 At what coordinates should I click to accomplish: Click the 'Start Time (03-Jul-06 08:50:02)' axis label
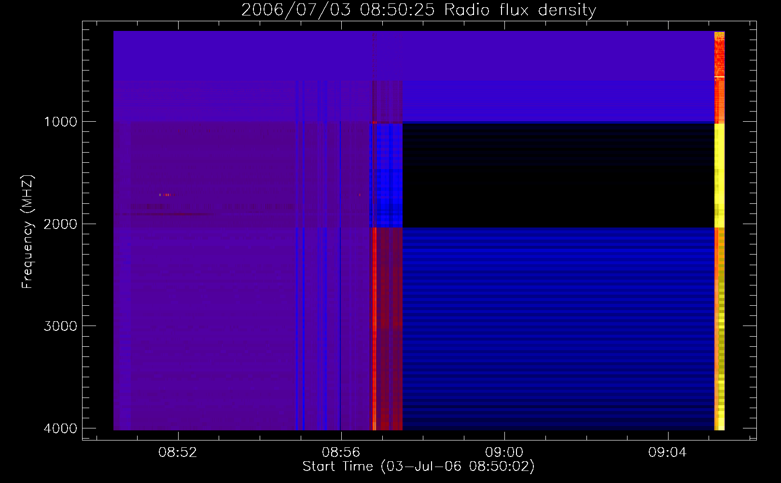(418, 467)
